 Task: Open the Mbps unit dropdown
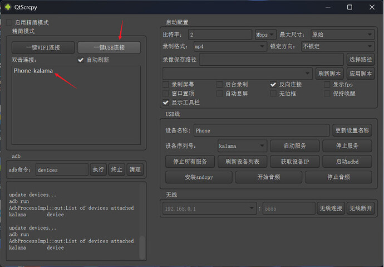coord(269,35)
